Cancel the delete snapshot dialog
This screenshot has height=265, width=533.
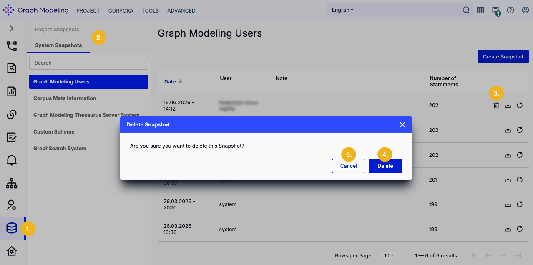349,166
